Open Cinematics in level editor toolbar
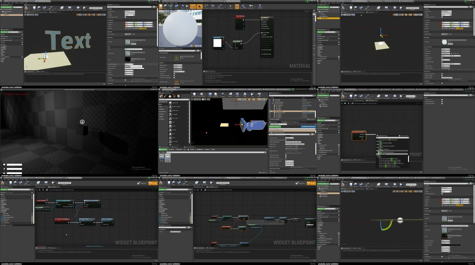The width and height of the screenshot is (475, 265). click(237, 95)
